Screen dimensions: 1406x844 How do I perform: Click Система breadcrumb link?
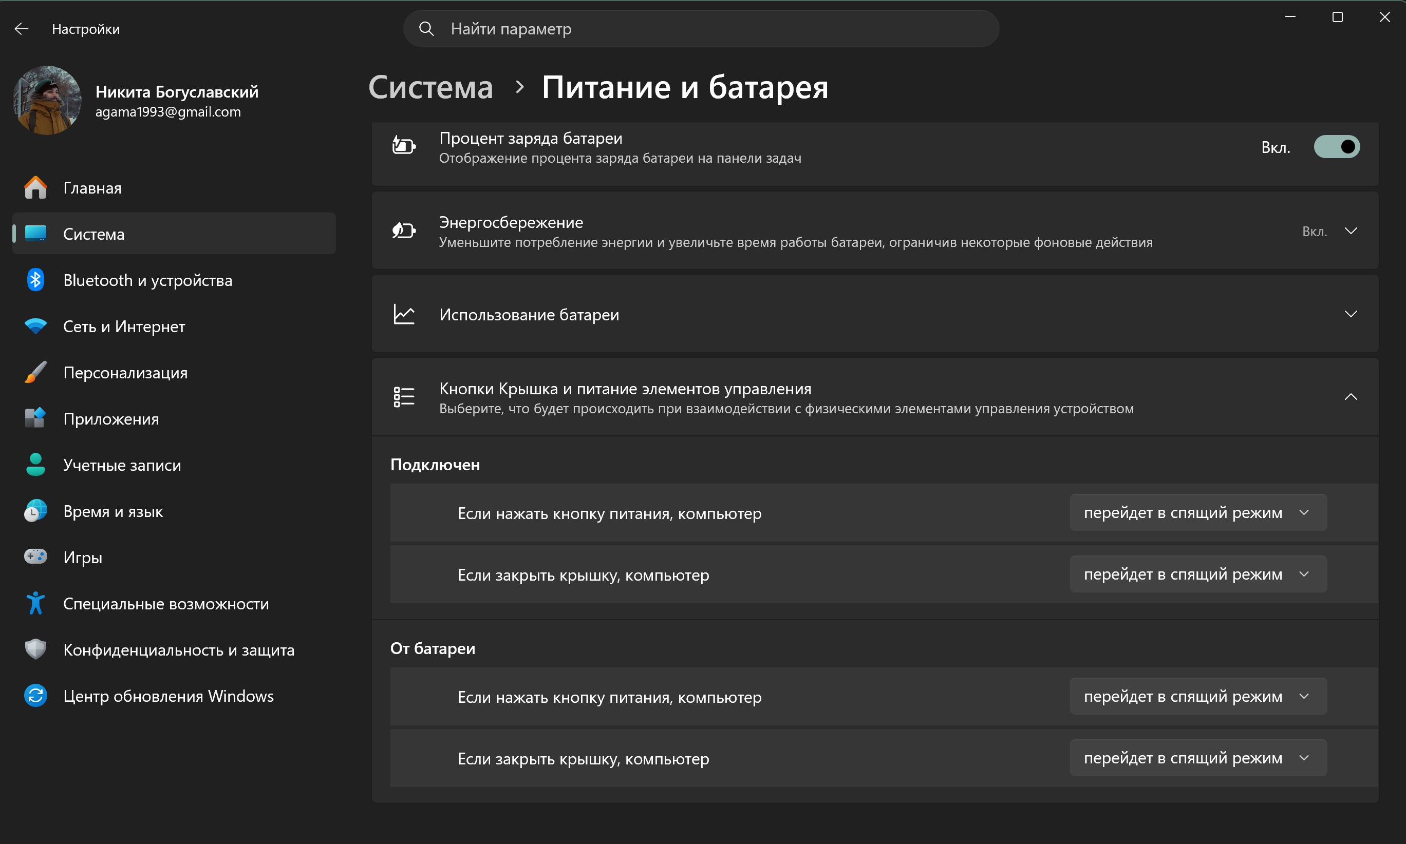coord(430,87)
